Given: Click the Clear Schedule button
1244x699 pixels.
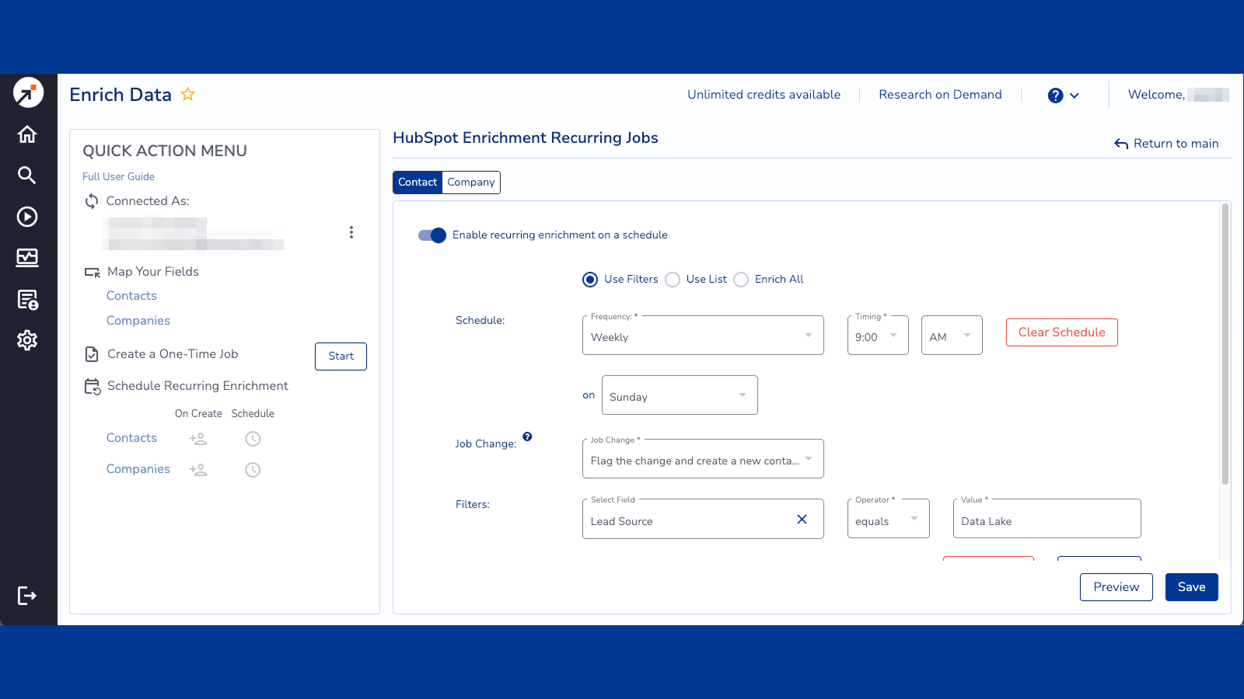Looking at the screenshot, I should (x=1061, y=332).
